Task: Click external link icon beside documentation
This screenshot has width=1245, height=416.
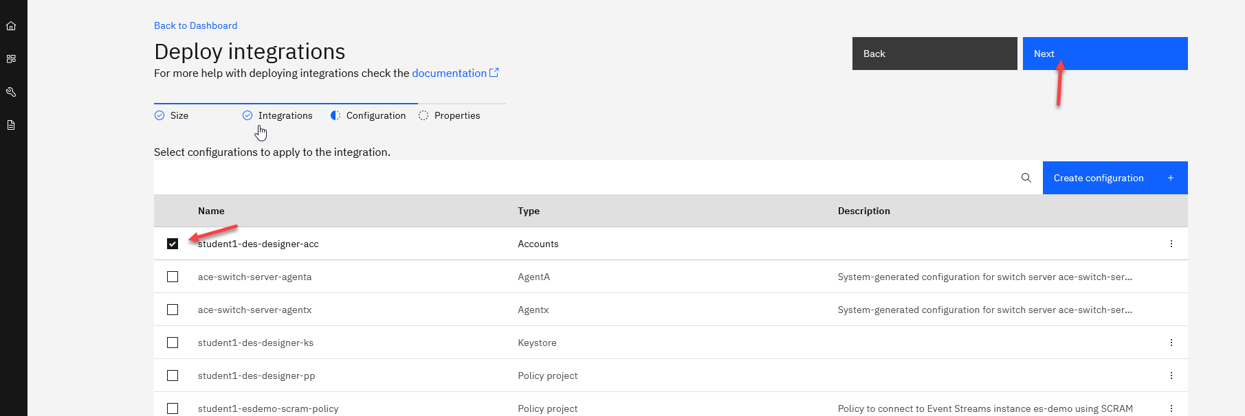Action: pos(494,73)
